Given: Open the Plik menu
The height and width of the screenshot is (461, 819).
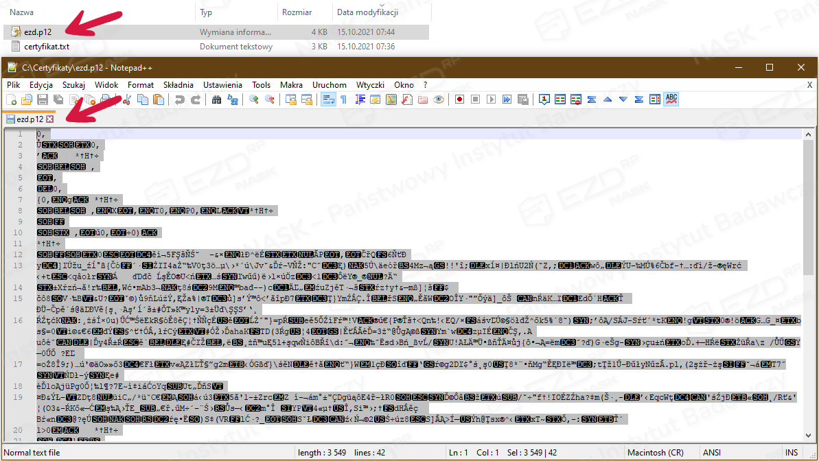Looking at the screenshot, I should point(13,84).
